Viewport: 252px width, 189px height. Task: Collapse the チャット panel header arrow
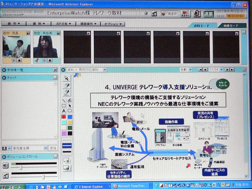(x=4, y=77)
